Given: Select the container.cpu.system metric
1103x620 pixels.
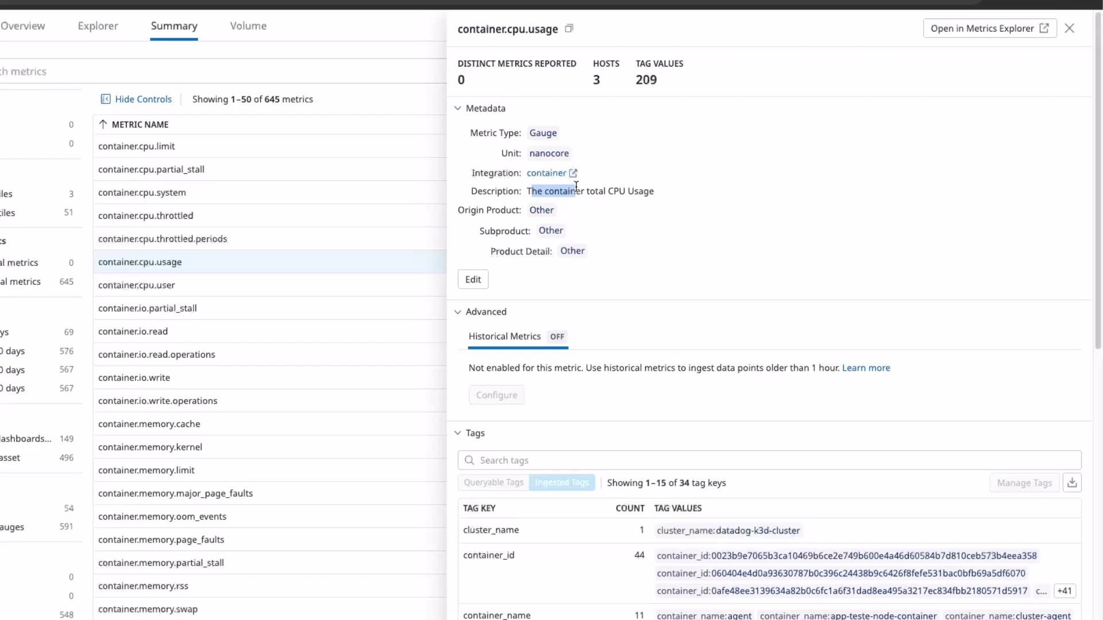Looking at the screenshot, I should [269, 192].
